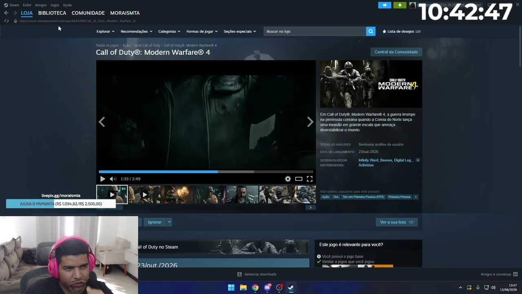The height and width of the screenshot is (294, 522).
Task: Switch to the LOJA tab
Action: point(27,13)
